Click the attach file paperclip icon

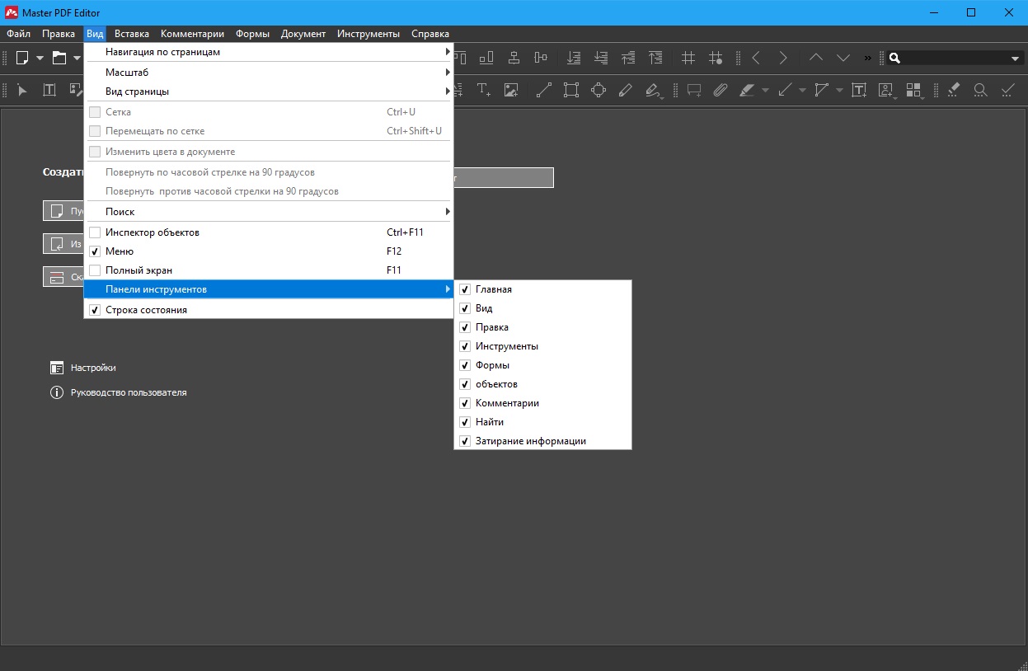click(x=721, y=90)
